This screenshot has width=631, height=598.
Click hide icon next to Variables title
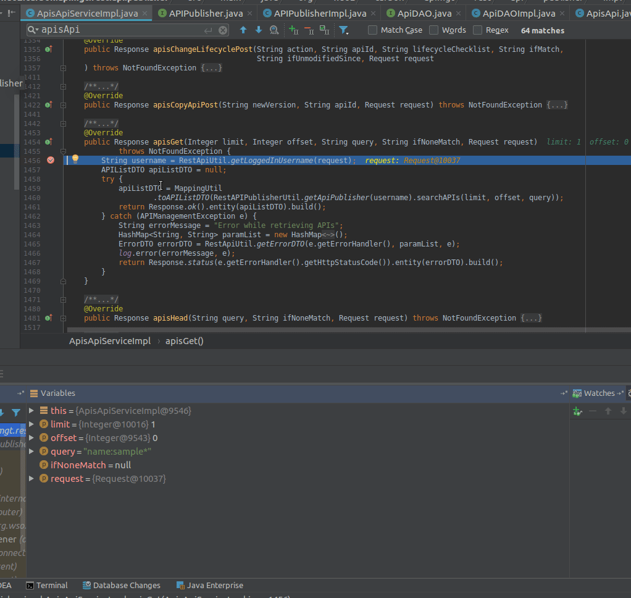click(x=20, y=393)
